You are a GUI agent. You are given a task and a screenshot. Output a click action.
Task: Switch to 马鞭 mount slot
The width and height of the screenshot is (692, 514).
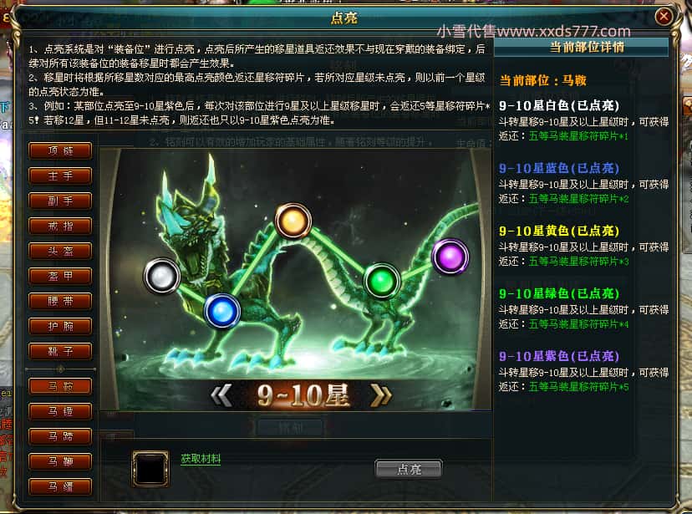[60, 462]
